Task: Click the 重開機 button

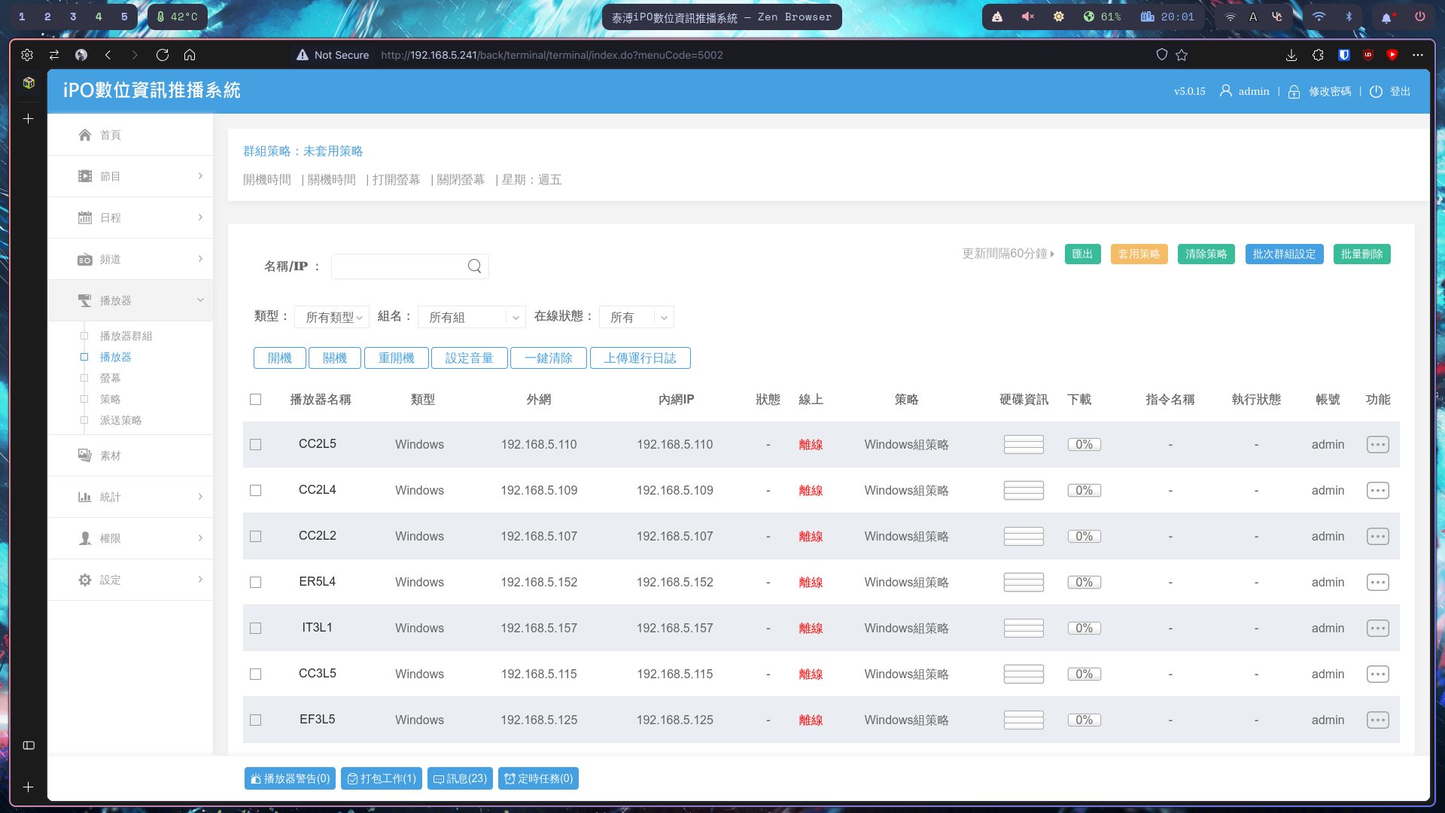Action: pos(396,358)
